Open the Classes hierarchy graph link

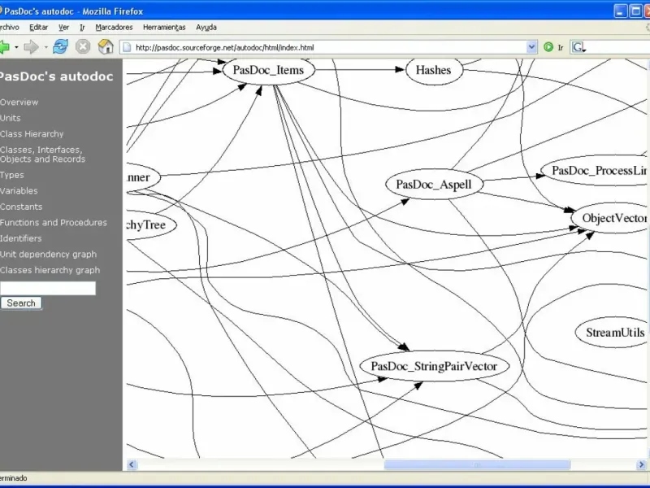50,270
